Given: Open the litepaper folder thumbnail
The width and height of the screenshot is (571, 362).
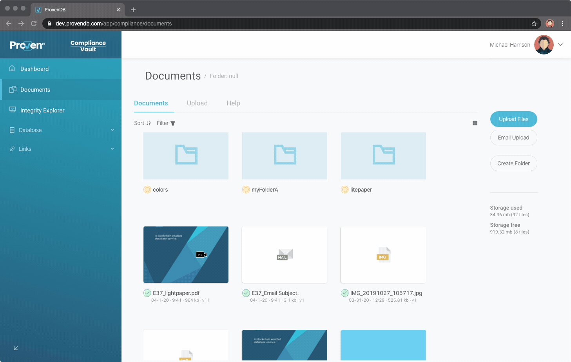Looking at the screenshot, I should click(383, 156).
